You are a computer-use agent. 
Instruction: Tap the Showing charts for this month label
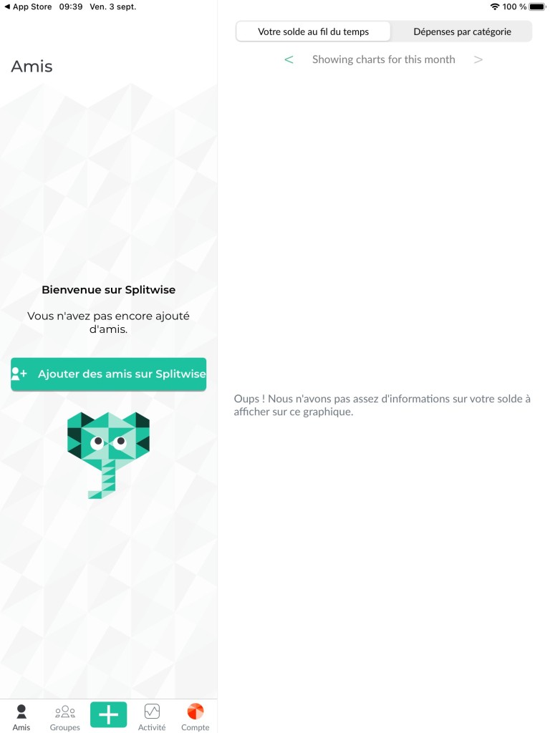384,59
